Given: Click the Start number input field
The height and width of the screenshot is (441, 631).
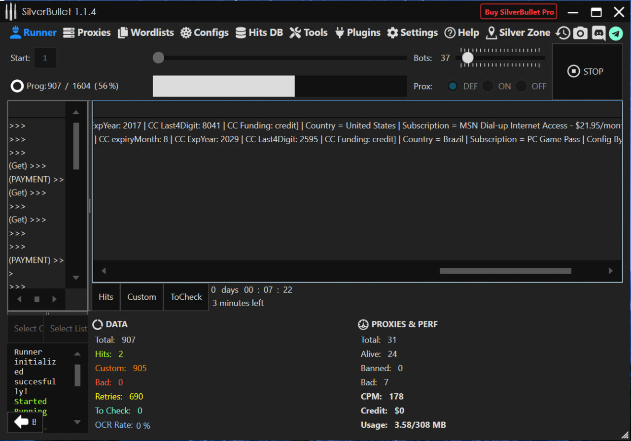Looking at the screenshot, I should tap(45, 58).
